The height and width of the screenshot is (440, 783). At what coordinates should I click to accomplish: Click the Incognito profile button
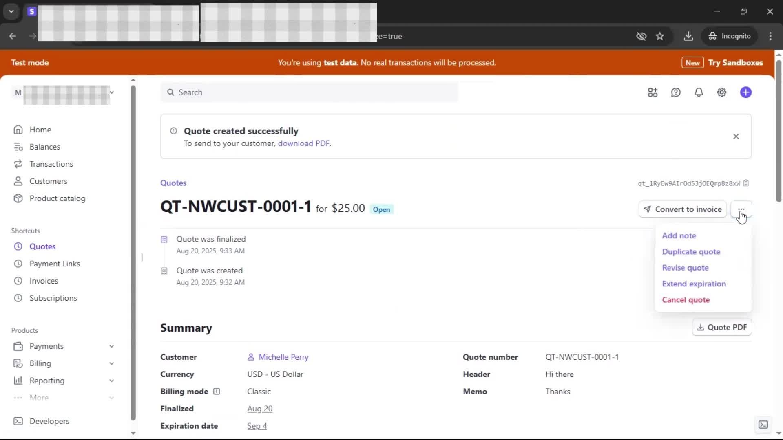730,36
